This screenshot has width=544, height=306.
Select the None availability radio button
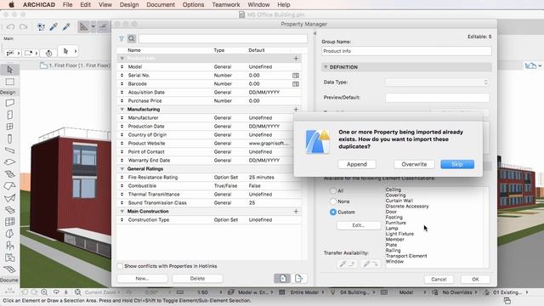333,201
